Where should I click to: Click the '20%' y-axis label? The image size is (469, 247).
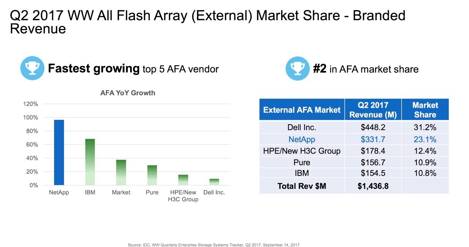click(32, 172)
